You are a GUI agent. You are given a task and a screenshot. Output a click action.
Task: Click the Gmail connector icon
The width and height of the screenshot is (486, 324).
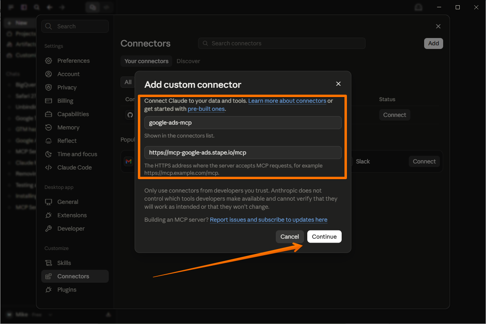coord(129,161)
